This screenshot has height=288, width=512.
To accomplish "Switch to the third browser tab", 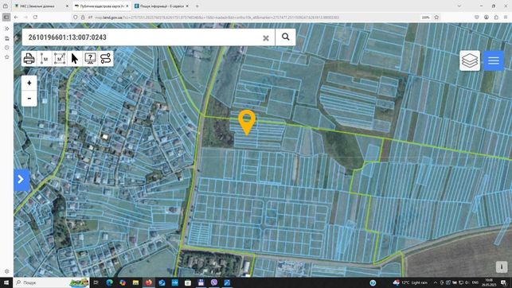I will (x=162, y=6).
